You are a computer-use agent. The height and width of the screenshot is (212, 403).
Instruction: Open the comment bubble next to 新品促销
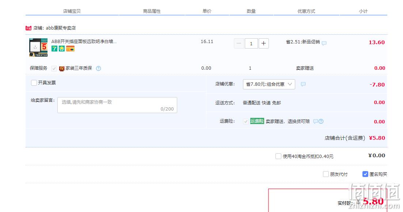pyautogui.click(x=324, y=43)
